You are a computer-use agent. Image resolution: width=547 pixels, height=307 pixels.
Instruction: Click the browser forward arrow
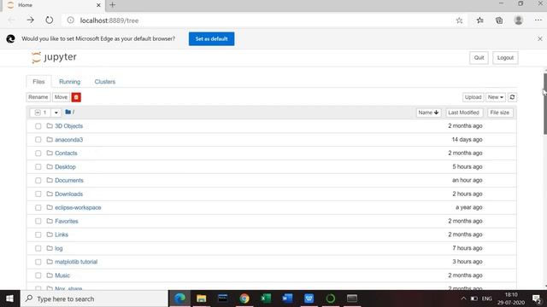pyautogui.click(x=31, y=20)
